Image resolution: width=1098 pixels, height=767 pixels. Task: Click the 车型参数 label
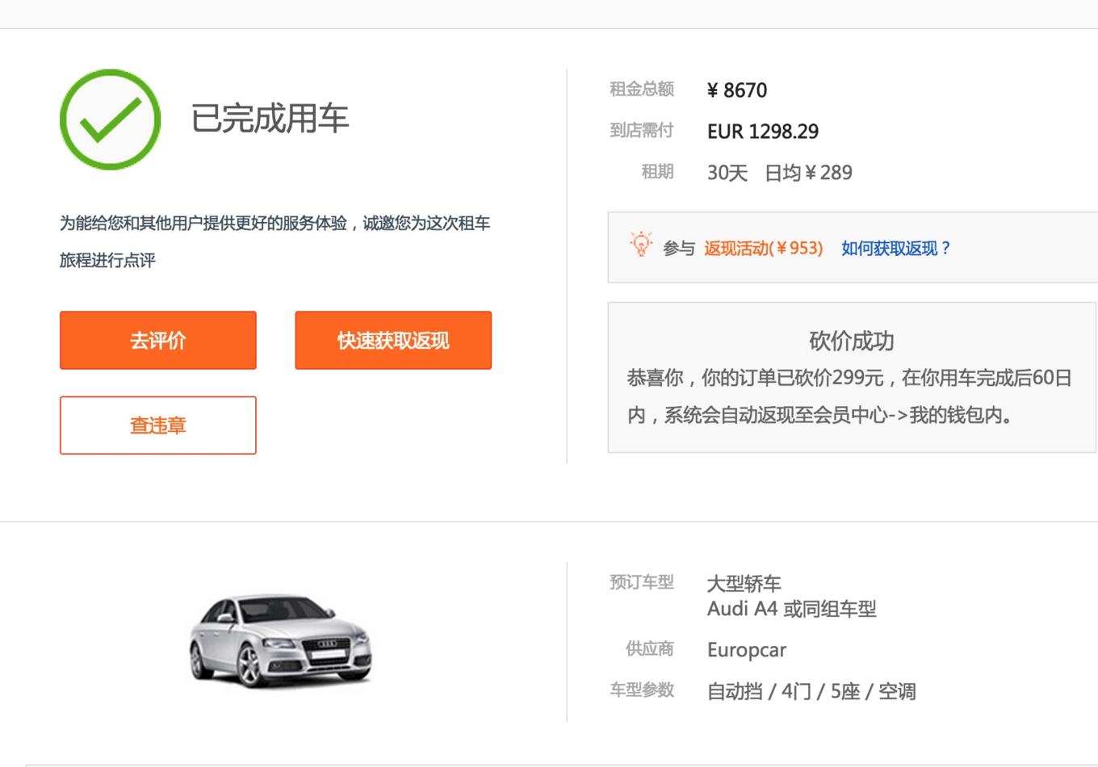[x=642, y=689]
